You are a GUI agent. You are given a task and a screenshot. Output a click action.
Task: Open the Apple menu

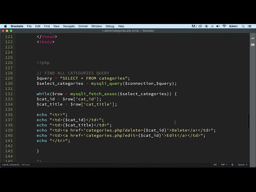(x=5, y=26)
